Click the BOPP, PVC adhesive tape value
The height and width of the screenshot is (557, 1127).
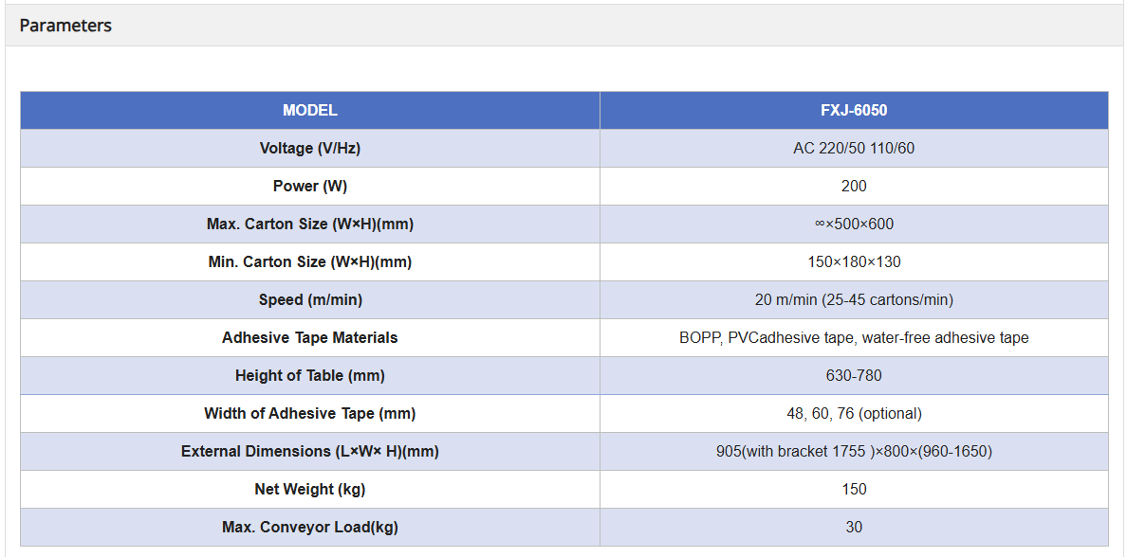(854, 338)
